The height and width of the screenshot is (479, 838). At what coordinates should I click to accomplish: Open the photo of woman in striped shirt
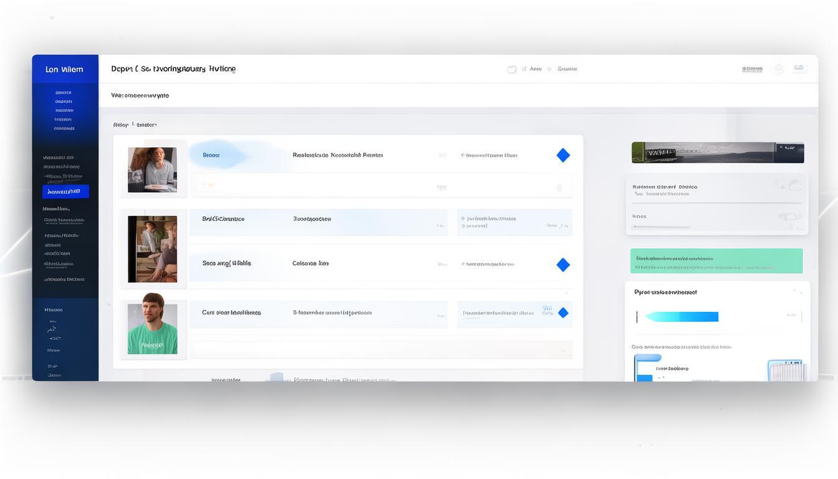(152, 170)
